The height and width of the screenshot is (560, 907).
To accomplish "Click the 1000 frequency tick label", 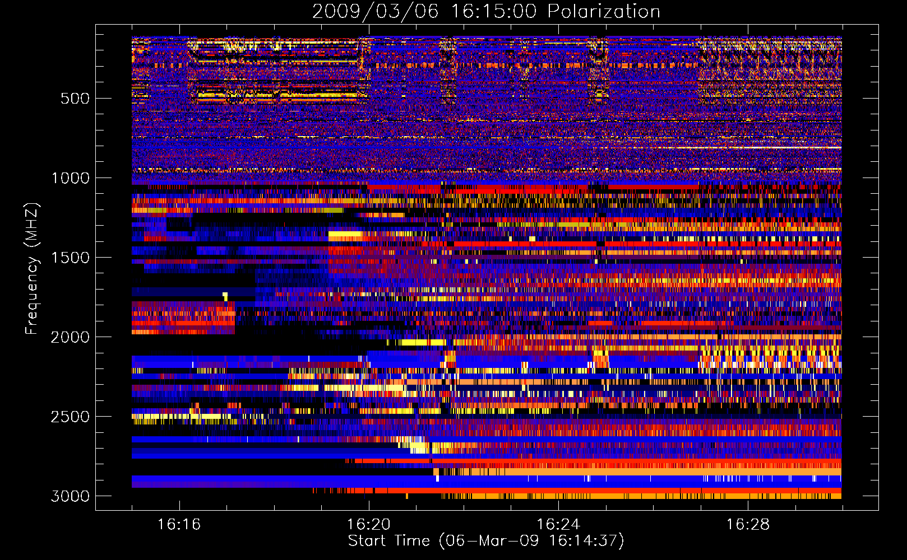I will (70, 178).
